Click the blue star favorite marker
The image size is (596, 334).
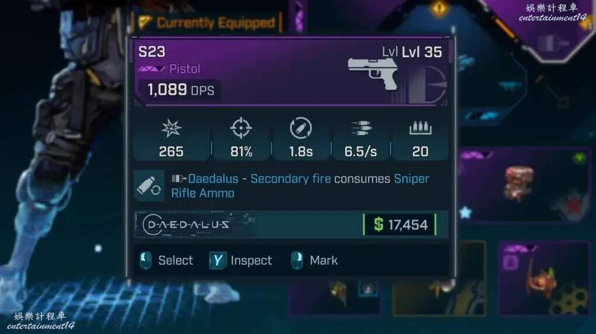[466, 213]
